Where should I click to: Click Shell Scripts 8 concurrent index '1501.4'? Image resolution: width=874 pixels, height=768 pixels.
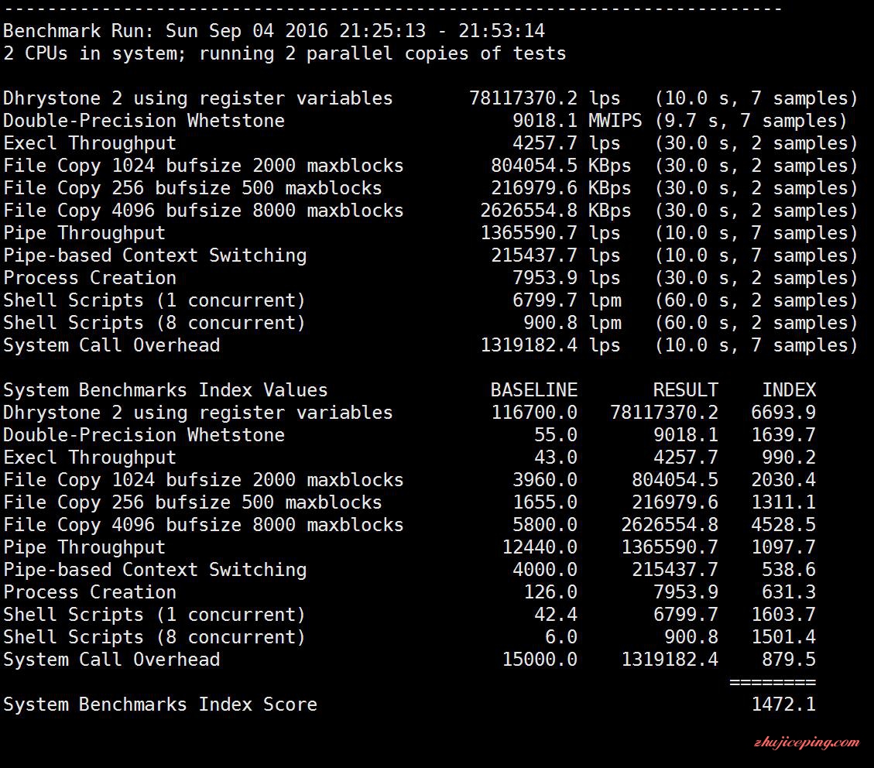pyautogui.click(x=783, y=636)
